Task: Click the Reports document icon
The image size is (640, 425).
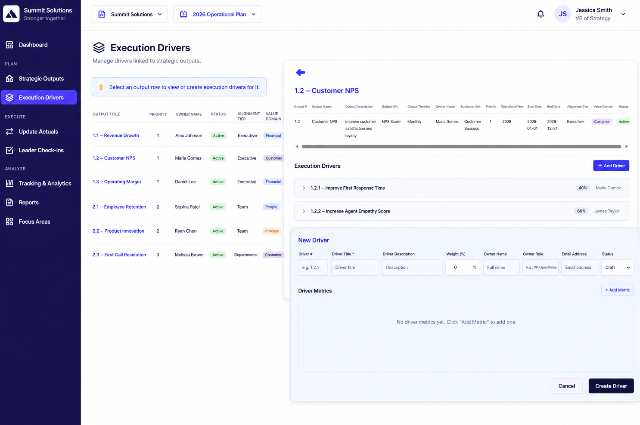Action: [9, 203]
